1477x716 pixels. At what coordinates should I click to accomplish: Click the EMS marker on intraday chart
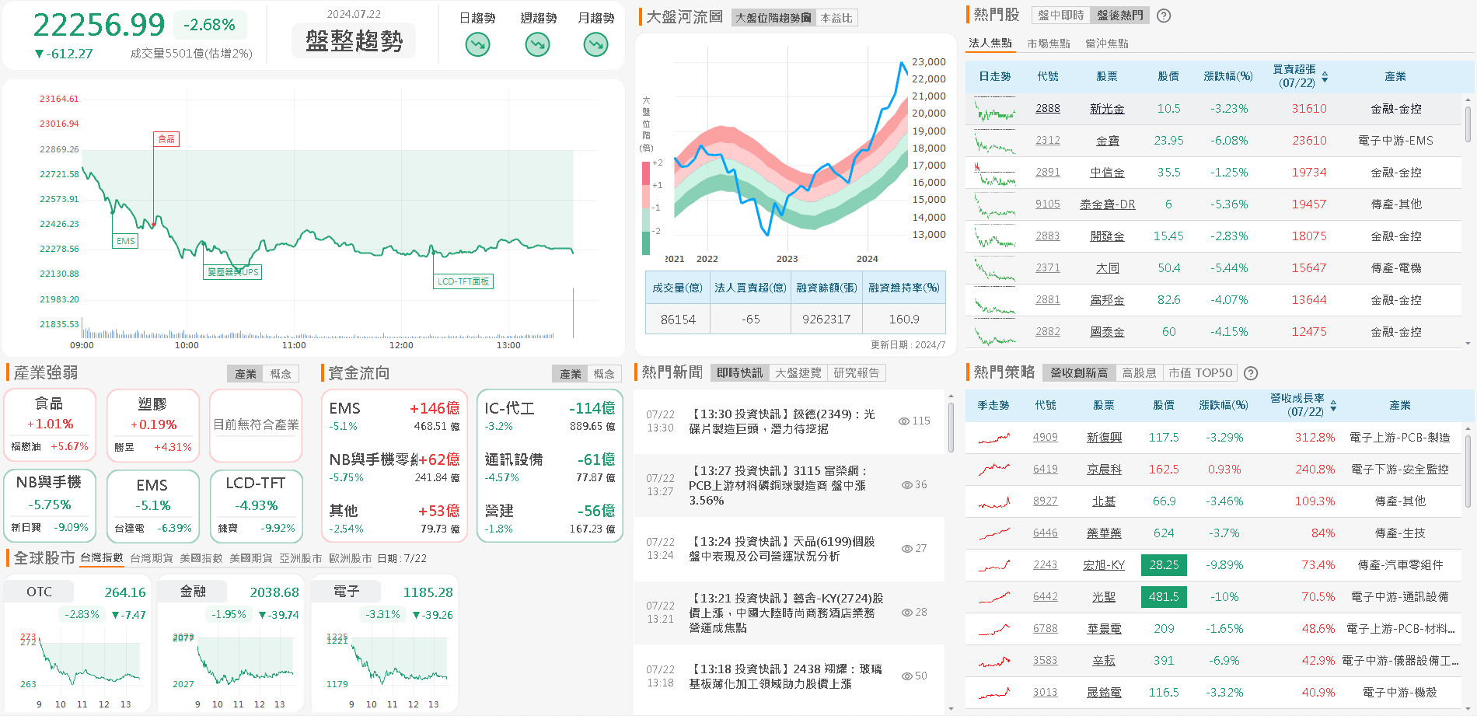click(x=126, y=241)
